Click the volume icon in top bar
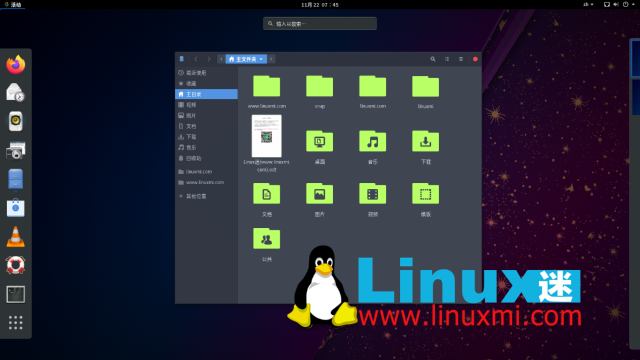640x360 pixels. 616,5
